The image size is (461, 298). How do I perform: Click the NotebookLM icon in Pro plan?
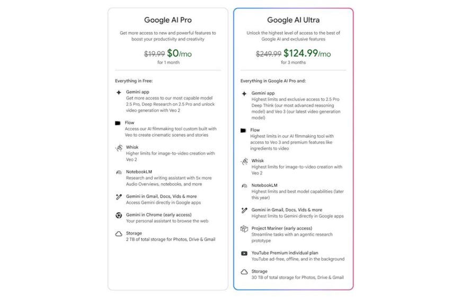click(119, 173)
